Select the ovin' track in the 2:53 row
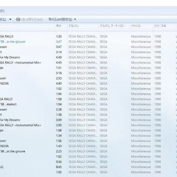The image size is (177, 177). pyautogui.click(x=3, y=78)
